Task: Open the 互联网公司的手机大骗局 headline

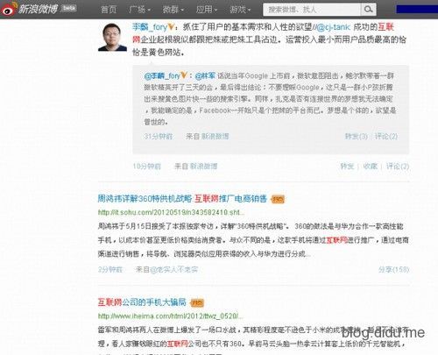Action: point(142,302)
